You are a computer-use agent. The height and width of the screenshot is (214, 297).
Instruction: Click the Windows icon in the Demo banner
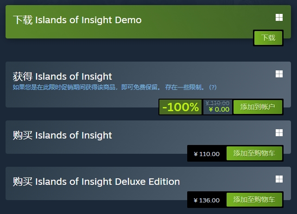(x=279, y=18)
